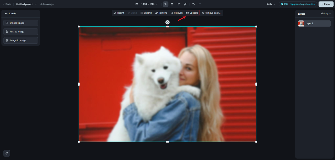Click the 150 credits indicator
The image size is (335, 160).
(284, 4)
